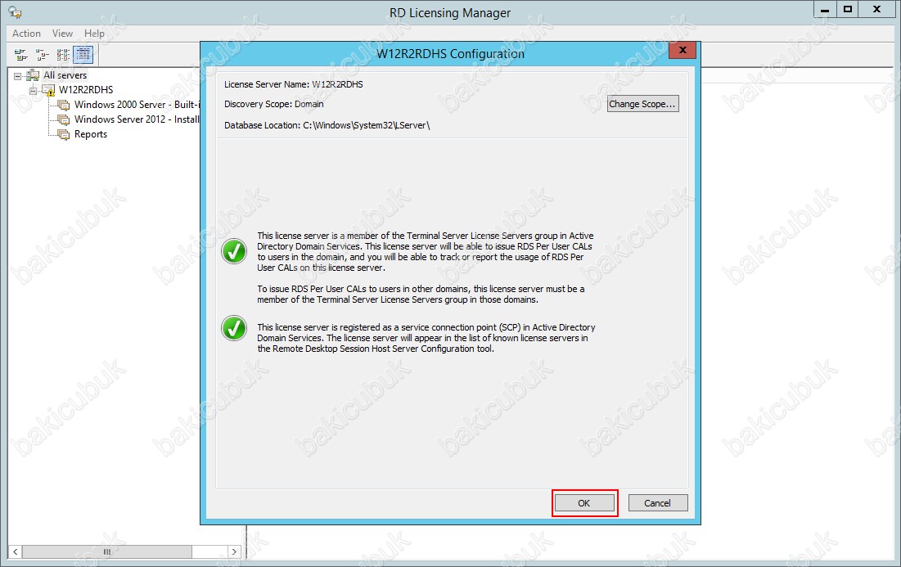Close the RD Licensing Manager window
Image resolution: width=901 pixels, height=567 pixels.
point(877,10)
